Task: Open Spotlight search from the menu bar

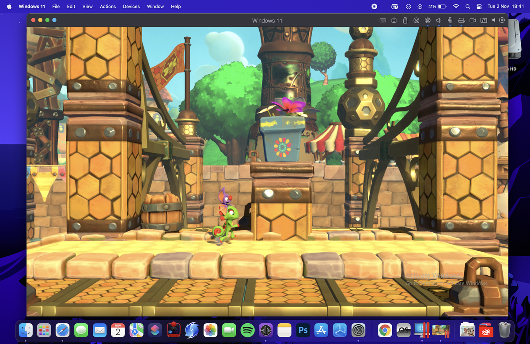Action: click(467, 6)
